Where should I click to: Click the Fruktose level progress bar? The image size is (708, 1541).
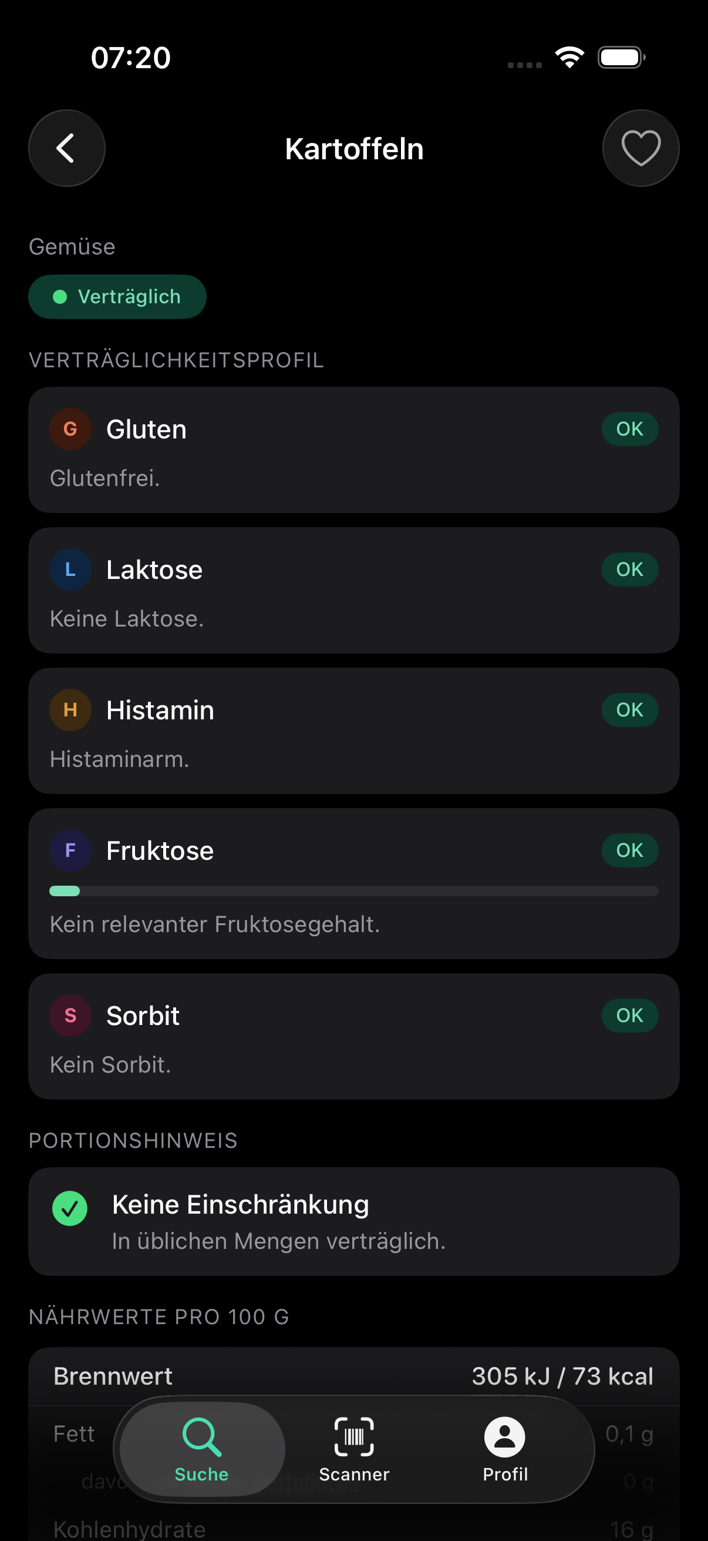pos(353,891)
